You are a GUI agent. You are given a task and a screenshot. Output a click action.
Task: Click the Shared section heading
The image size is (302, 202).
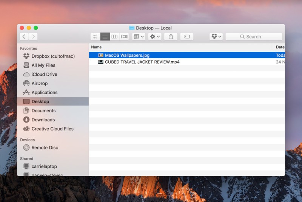tap(27, 158)
